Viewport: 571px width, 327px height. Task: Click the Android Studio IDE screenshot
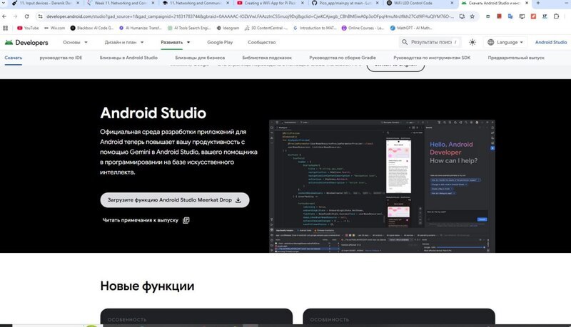[382, 186]
